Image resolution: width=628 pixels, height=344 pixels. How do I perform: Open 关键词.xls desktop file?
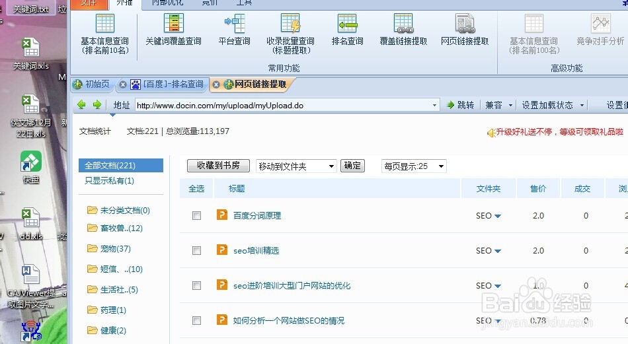tap(30, 54)
